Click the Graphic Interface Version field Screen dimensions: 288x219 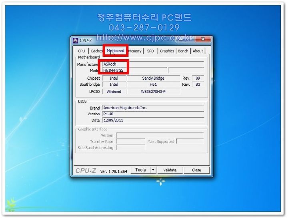tap(160, 135)
